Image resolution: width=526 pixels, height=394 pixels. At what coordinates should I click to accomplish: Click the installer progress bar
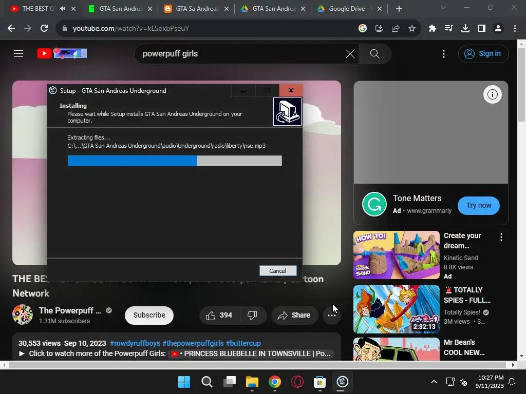(175, 161)
